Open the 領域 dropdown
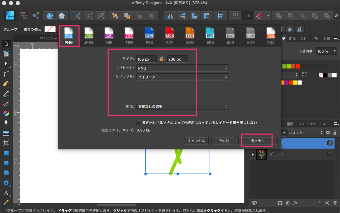This screenshot has height=213, width=340. coord(182,106)
